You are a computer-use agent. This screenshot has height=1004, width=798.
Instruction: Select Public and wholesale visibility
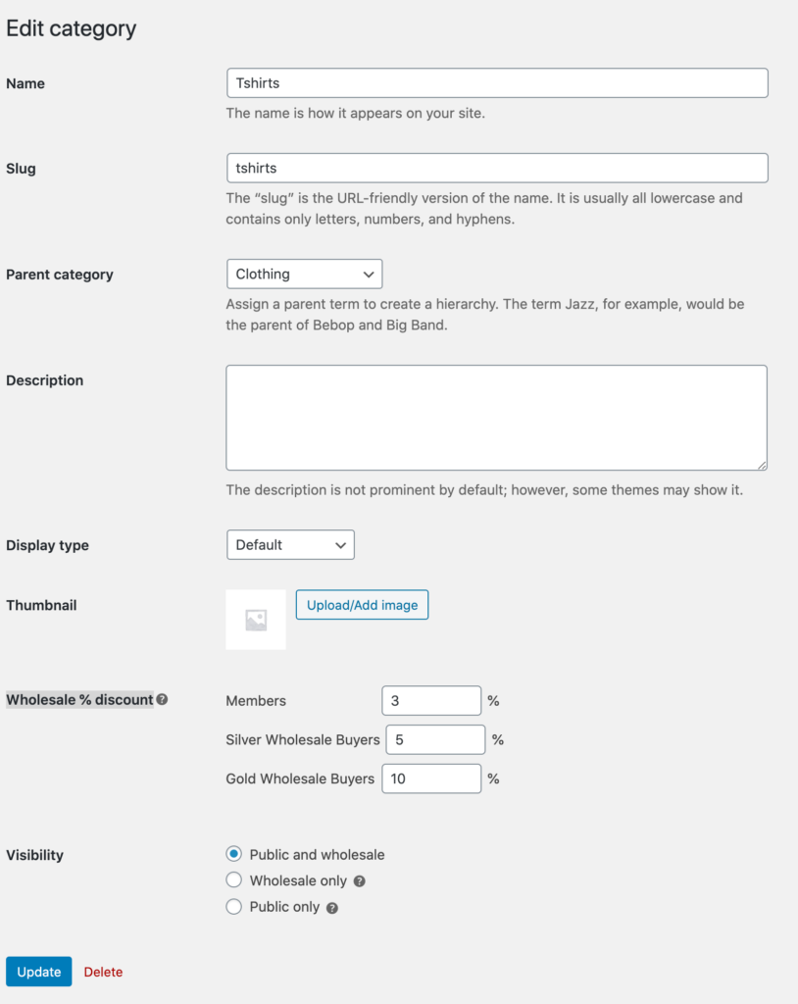click(x=233, y=853)
